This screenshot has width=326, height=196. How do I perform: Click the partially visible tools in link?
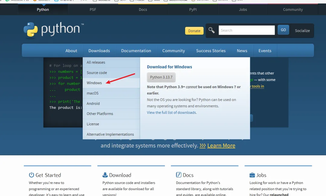pyautogui.click(x=257, y=86)
